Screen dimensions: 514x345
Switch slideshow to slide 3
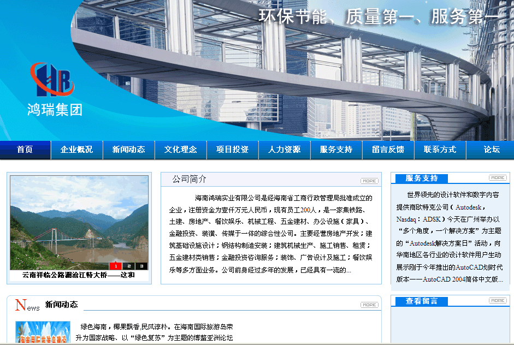click(x=141, y=266)
